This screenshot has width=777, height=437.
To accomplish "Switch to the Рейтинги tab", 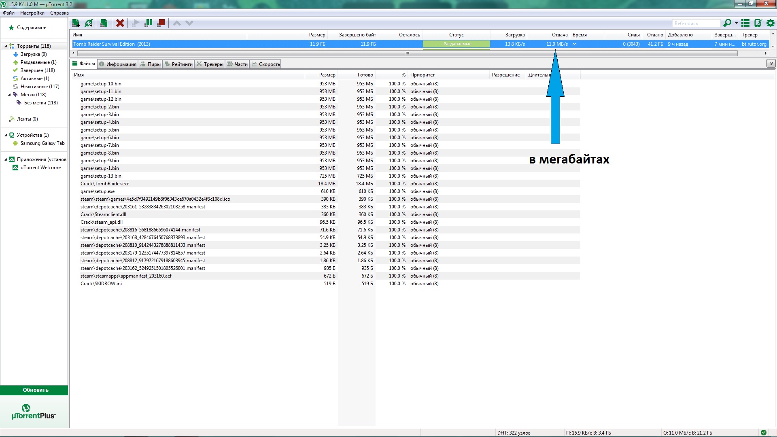I will [x=178, y=64].
